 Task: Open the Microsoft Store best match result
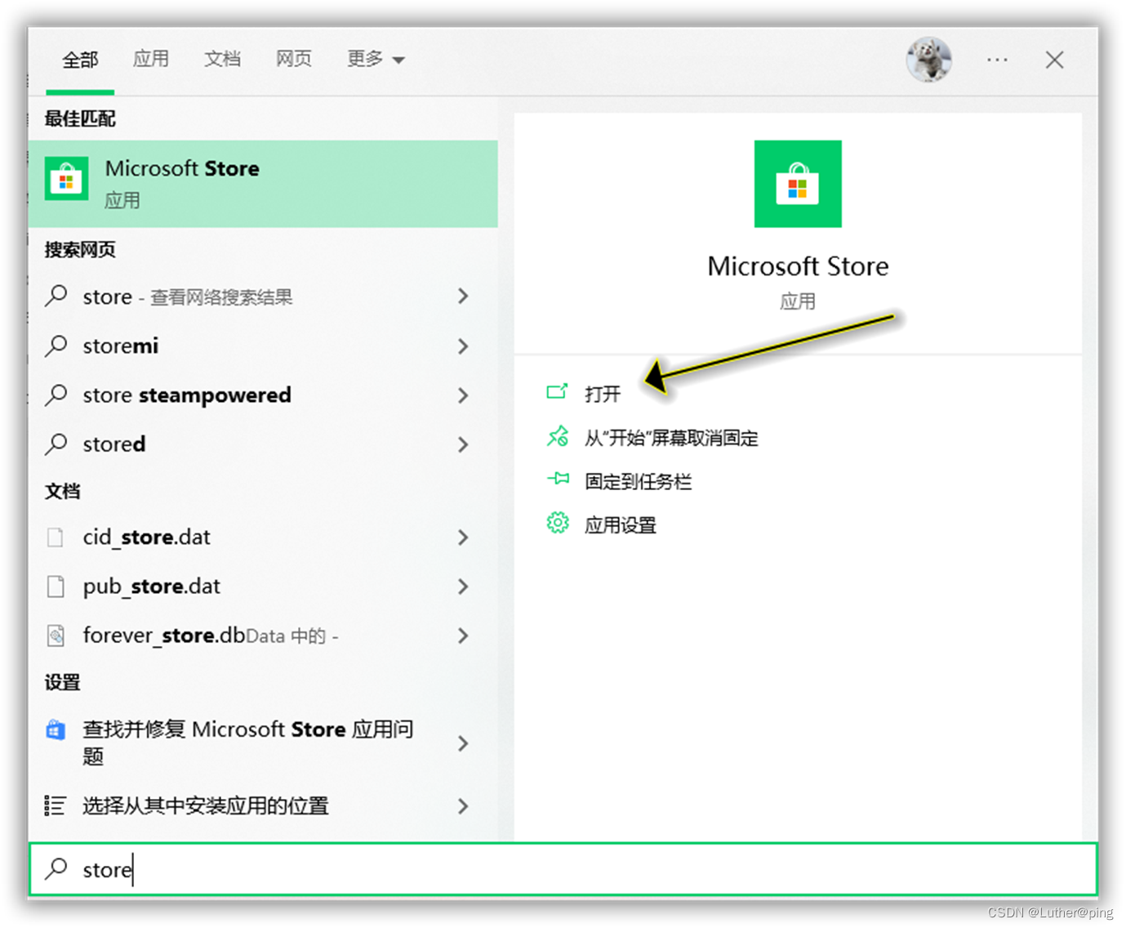pos(263,184)
